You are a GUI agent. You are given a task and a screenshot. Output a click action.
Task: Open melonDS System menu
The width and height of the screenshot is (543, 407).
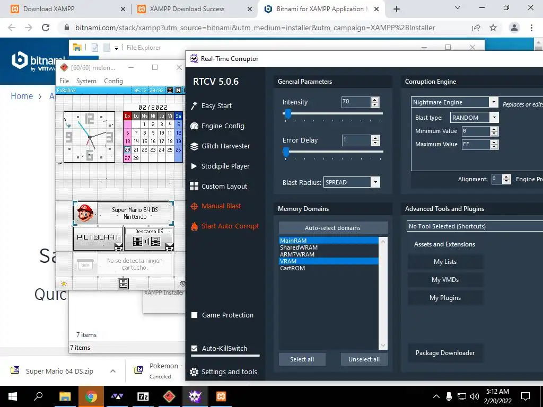click(x=86, y=81)
